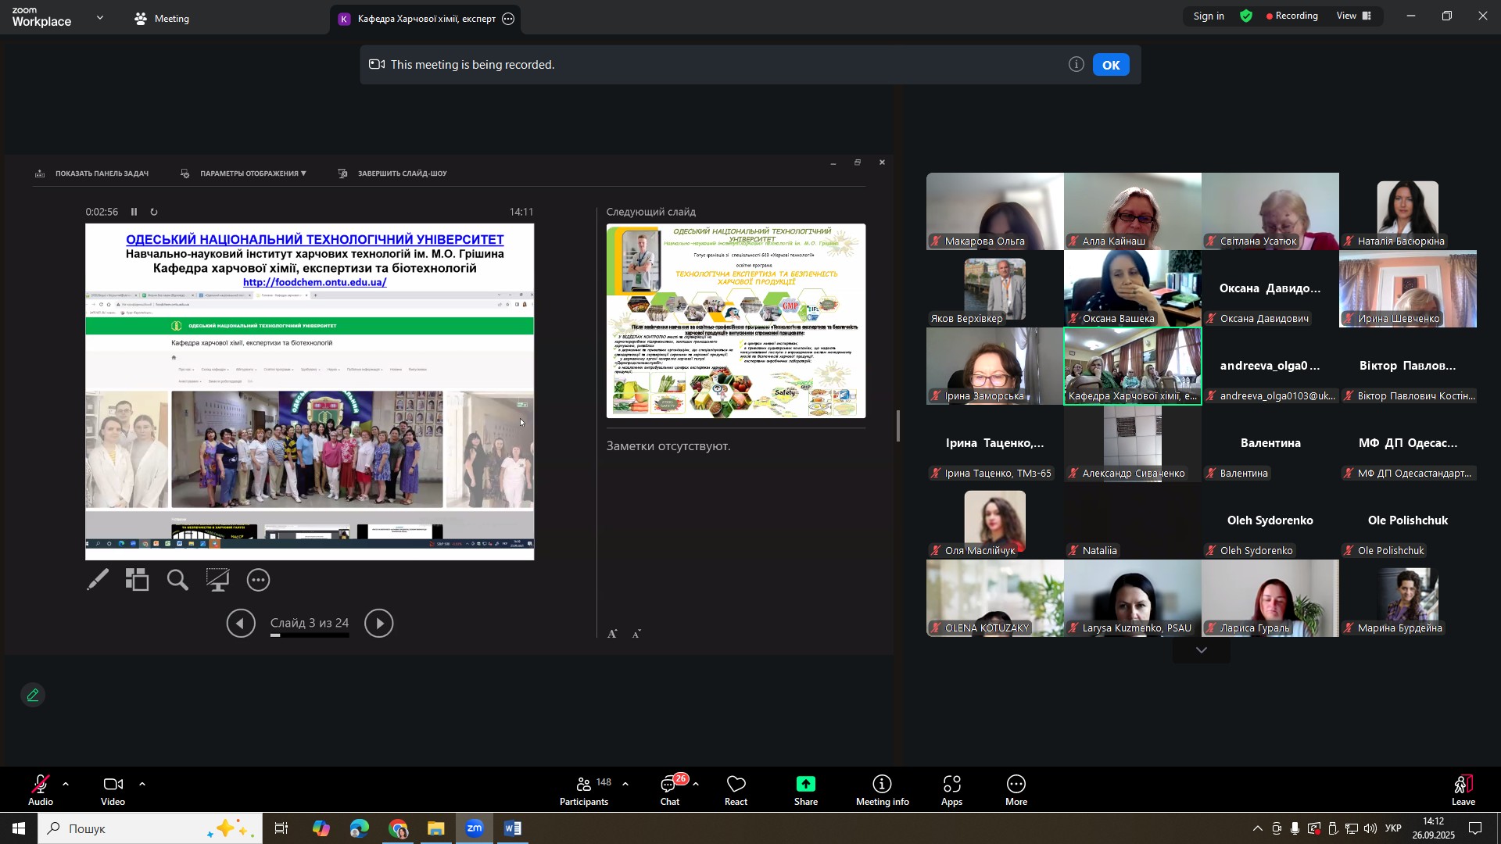Open the Participants panel icon

[585, 785]
